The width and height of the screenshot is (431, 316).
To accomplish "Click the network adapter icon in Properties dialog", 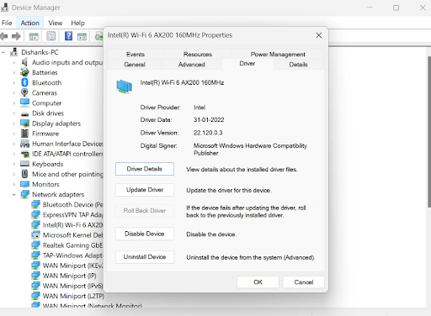I will pos(125,87).
